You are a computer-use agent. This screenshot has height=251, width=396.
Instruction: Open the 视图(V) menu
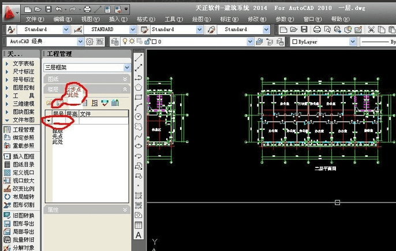pyautogui.click(x=91, y=19)
